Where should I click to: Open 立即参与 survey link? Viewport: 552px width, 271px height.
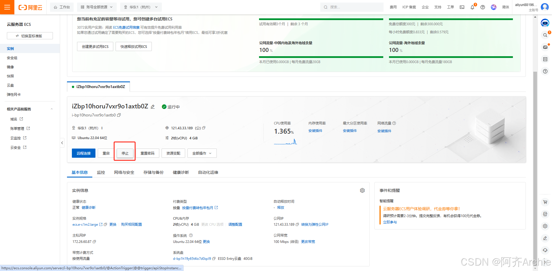(390, 222)
